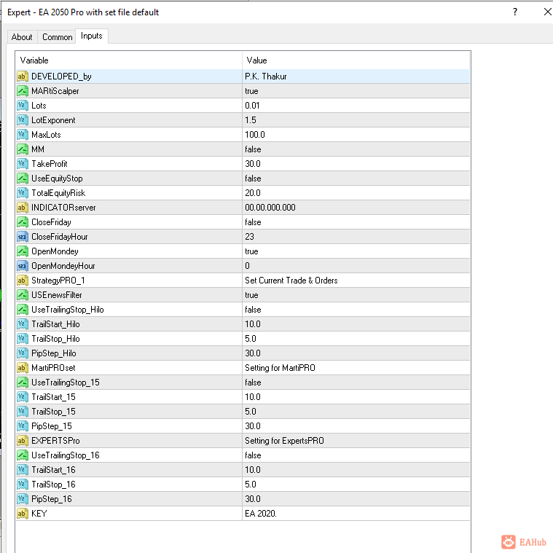Select the TrailStop_16 variable name
This screenshot has width=553, height=553.
point(53,485)
